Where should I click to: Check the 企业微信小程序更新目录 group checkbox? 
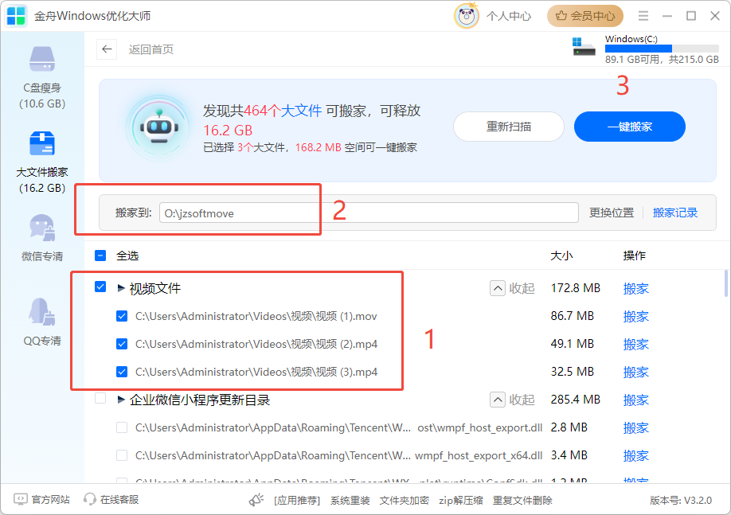point(100,399)
